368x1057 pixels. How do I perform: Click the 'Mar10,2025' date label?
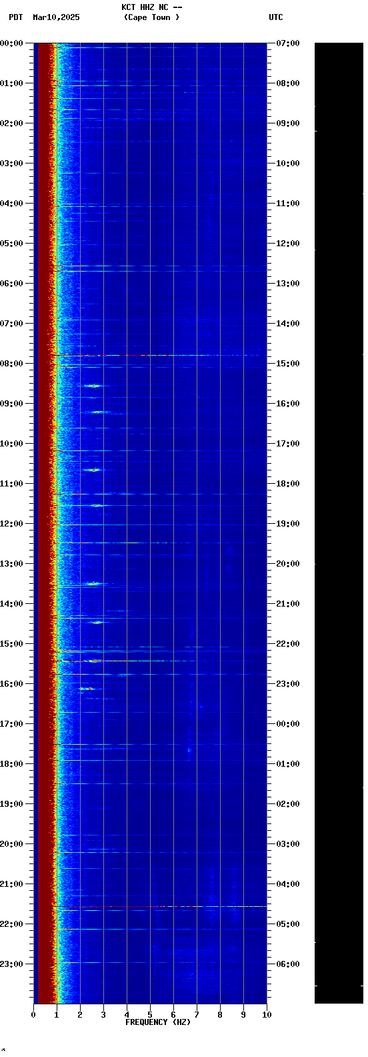tap(56, 17)
